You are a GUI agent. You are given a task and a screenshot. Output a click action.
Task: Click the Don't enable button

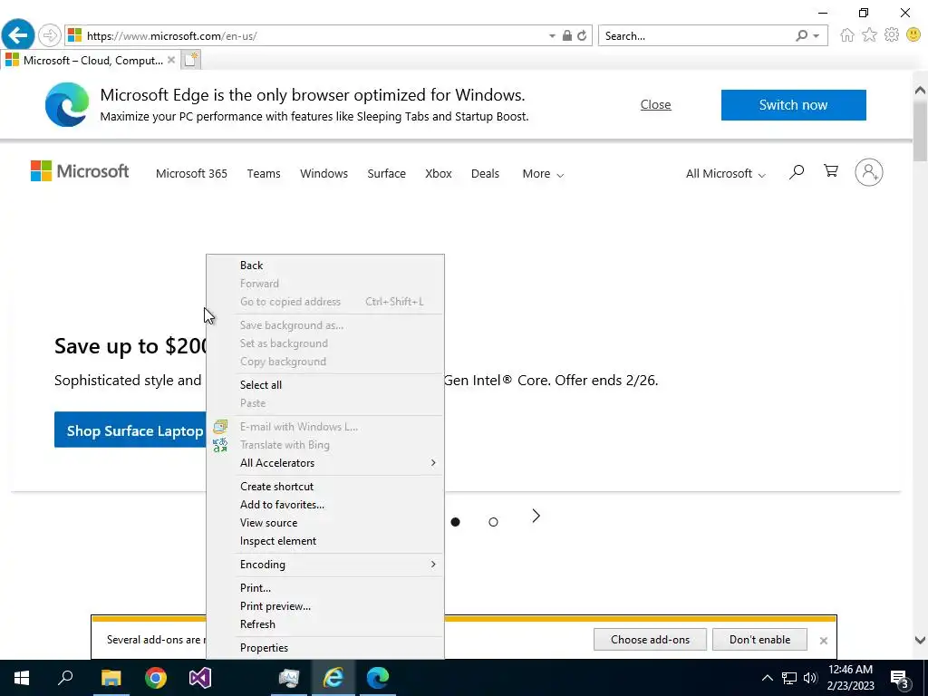click(759, 640)
